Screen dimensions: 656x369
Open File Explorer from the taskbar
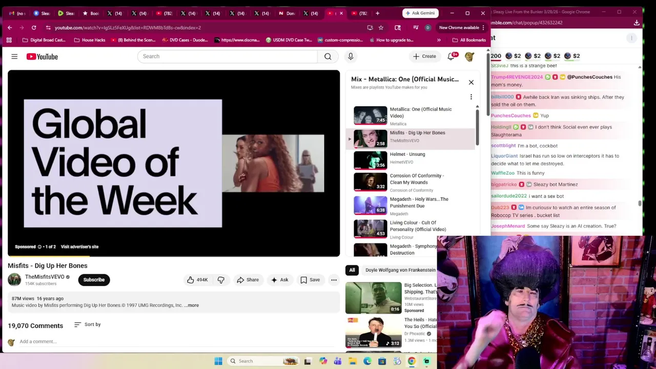coord(353,361)
